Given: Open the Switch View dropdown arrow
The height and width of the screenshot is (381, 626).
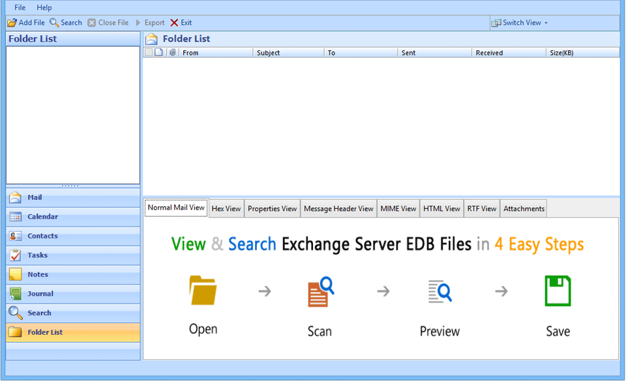Looking at the screenshot, I should [x=546, y=23].
